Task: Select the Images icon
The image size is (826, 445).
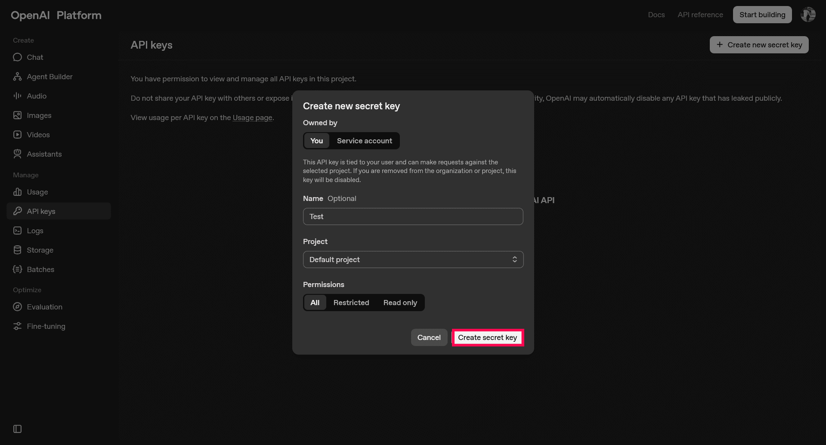Action: (17, 115)
